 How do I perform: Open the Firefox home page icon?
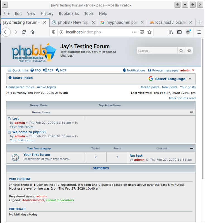[32, 32]
